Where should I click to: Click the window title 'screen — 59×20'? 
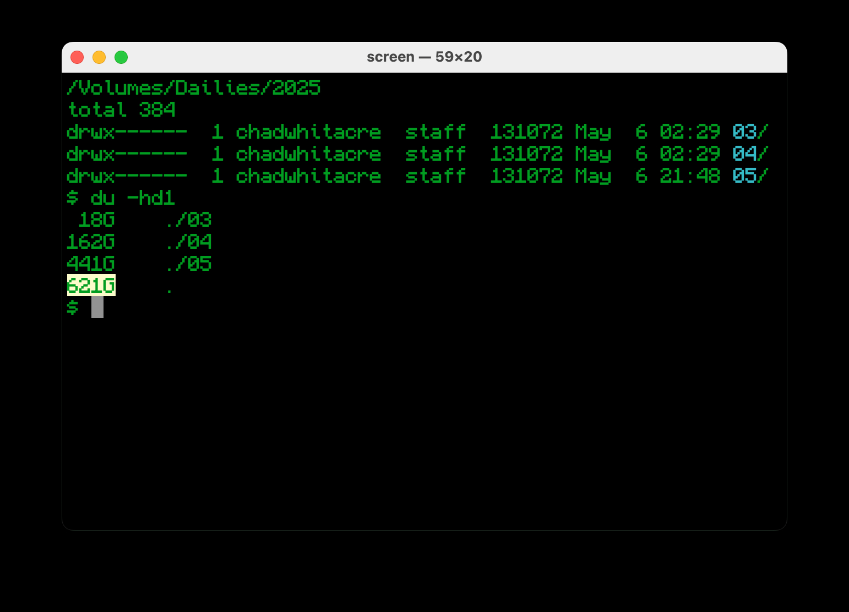pos(424,57)
